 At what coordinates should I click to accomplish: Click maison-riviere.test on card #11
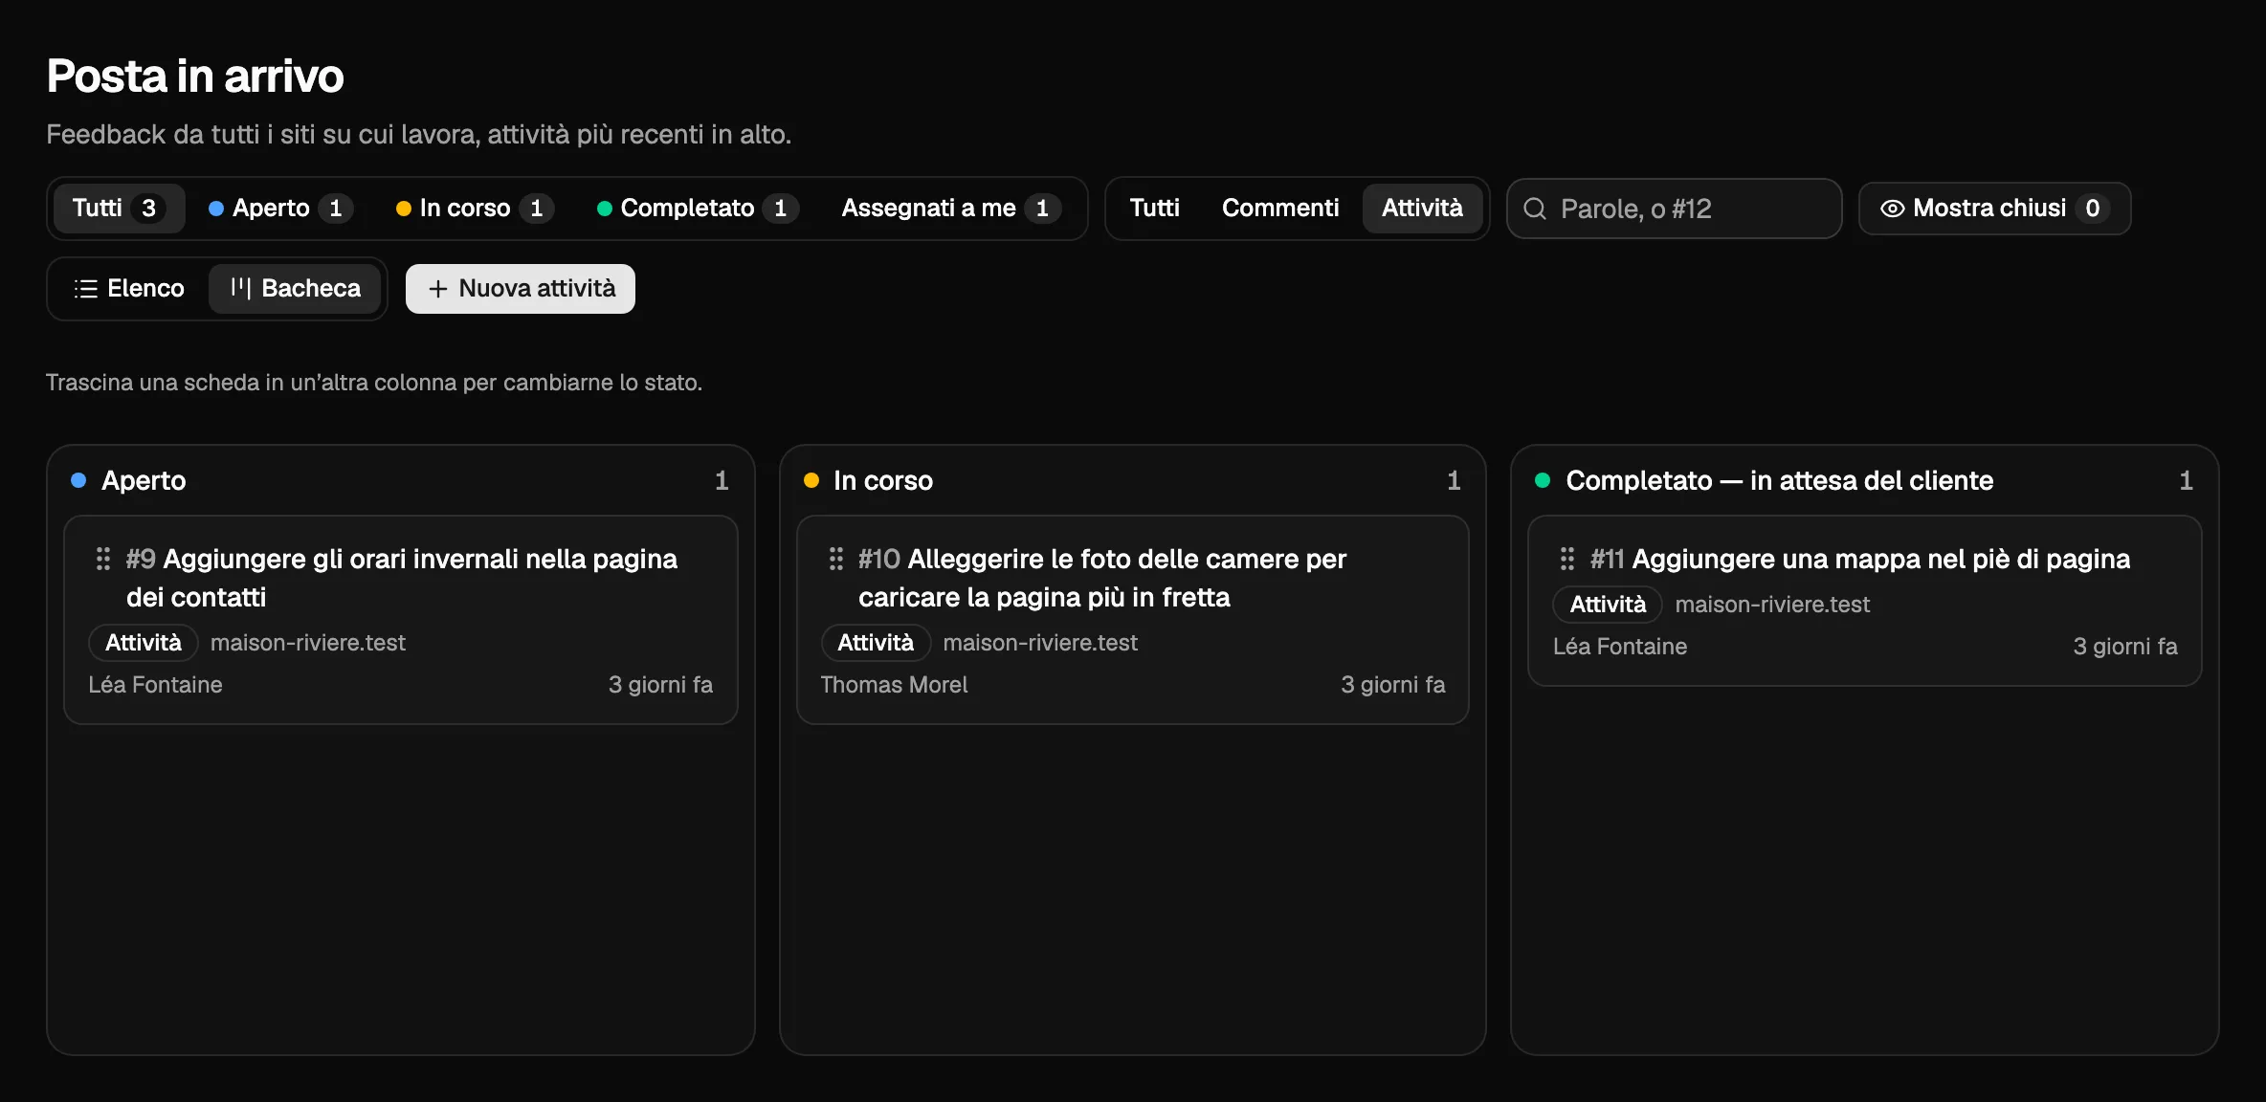1772,605
